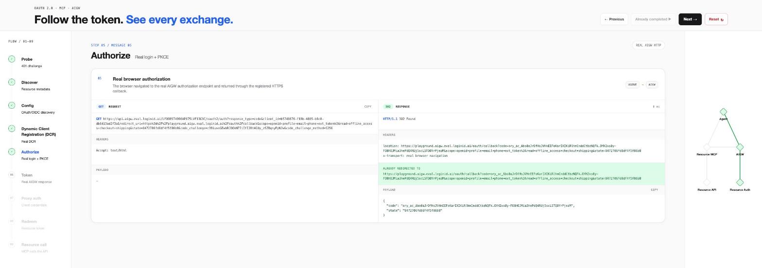Screen dimensions: 762x268
Task: Click the Redeem step number circle
Action: [12, 221]
